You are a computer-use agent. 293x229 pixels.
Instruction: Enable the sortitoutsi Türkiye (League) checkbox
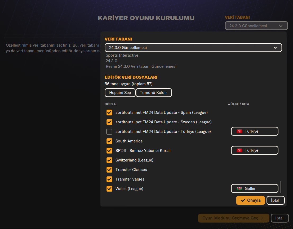coord(109,132)
